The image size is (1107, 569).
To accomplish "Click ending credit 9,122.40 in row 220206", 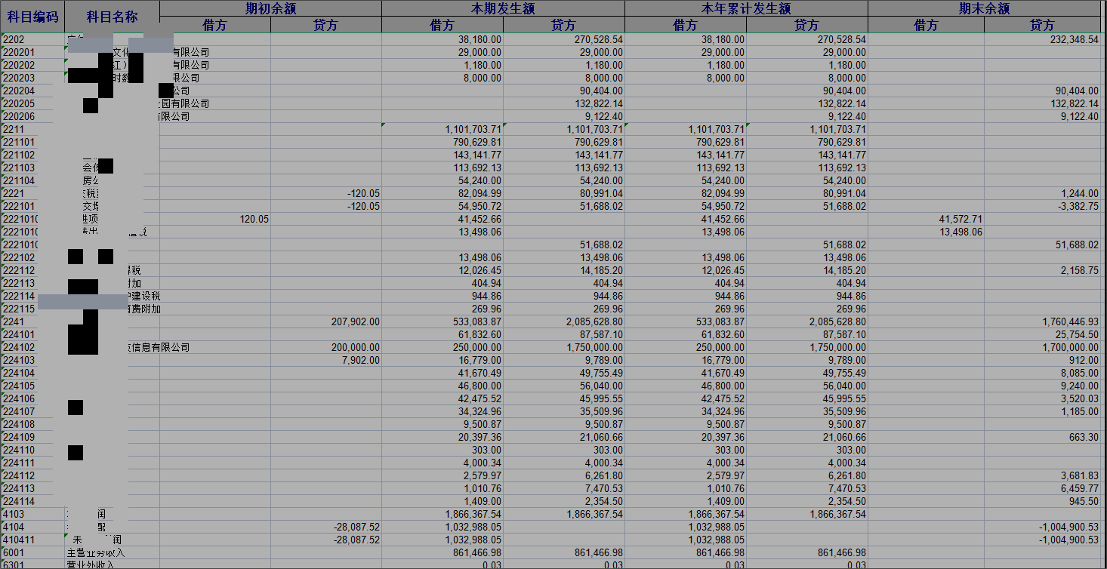I will [x=1043, y=116].
